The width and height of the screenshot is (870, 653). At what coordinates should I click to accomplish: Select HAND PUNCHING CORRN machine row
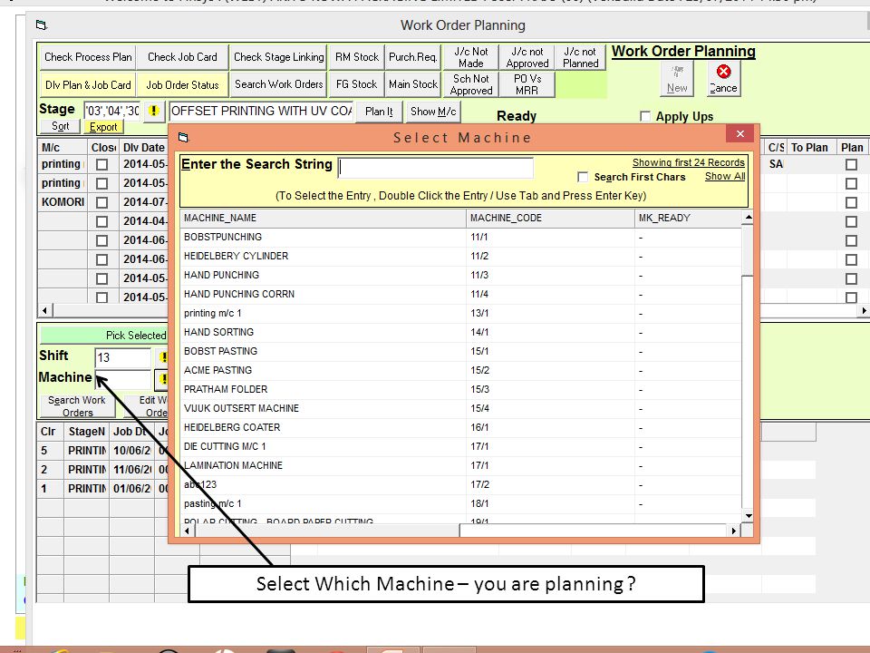click(461, 294)
